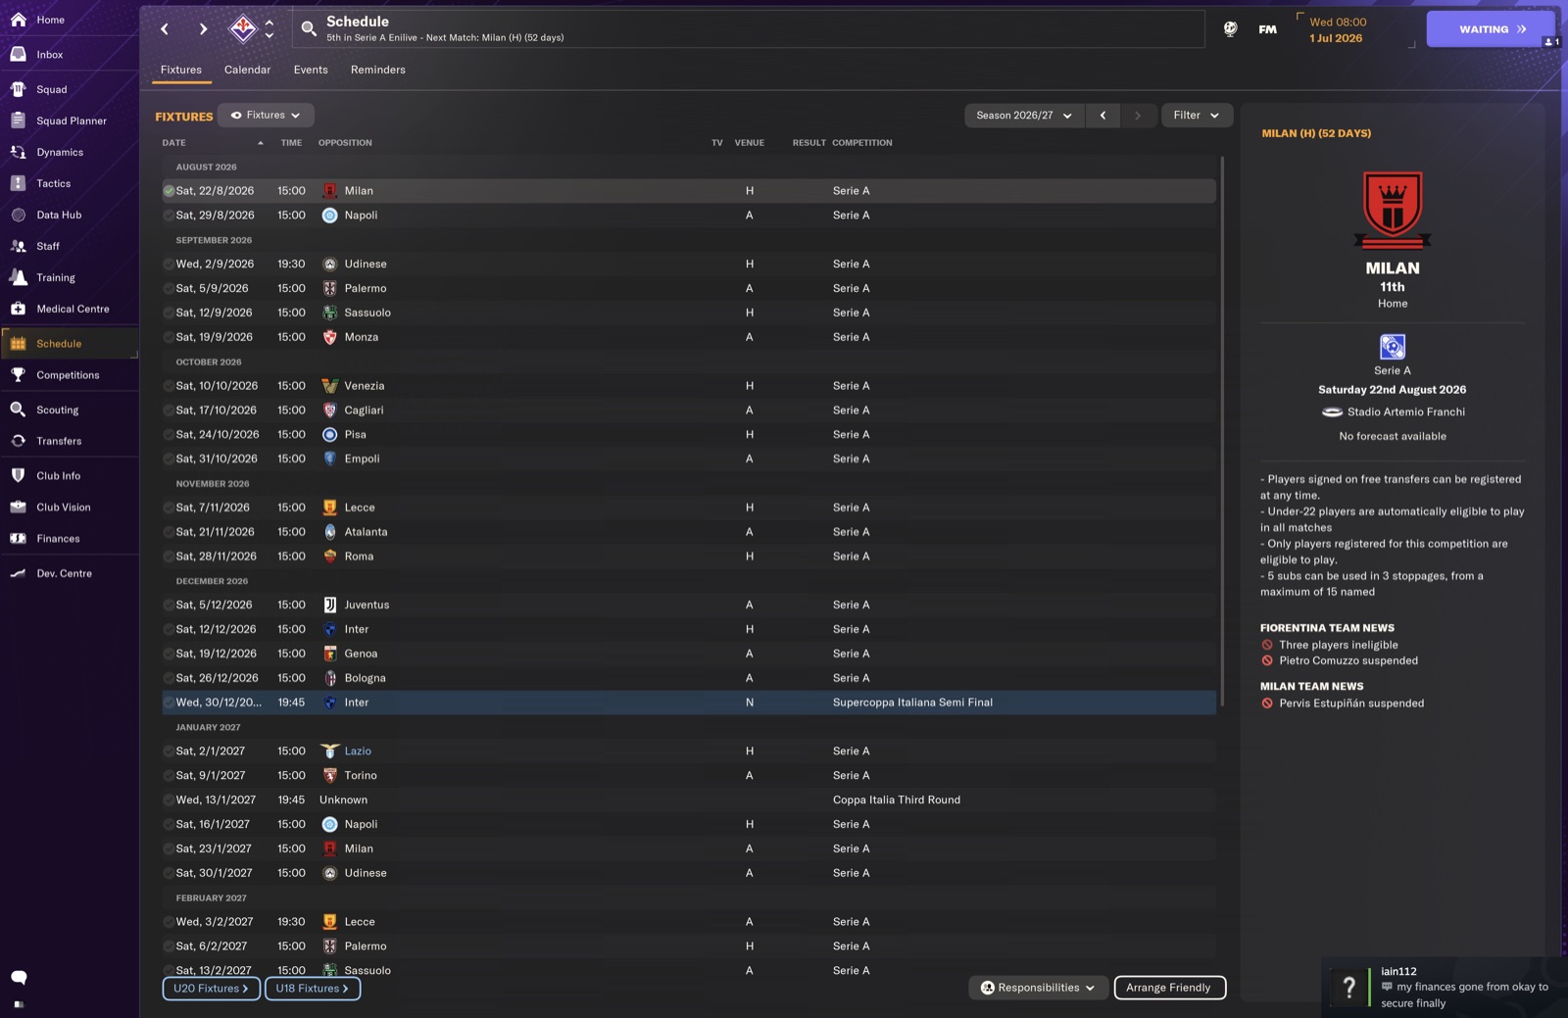Toggle the marker for Juventus 5/12/2026 fixture
The height and width of the screenshot is (1018, 1568).
(169, 606)
